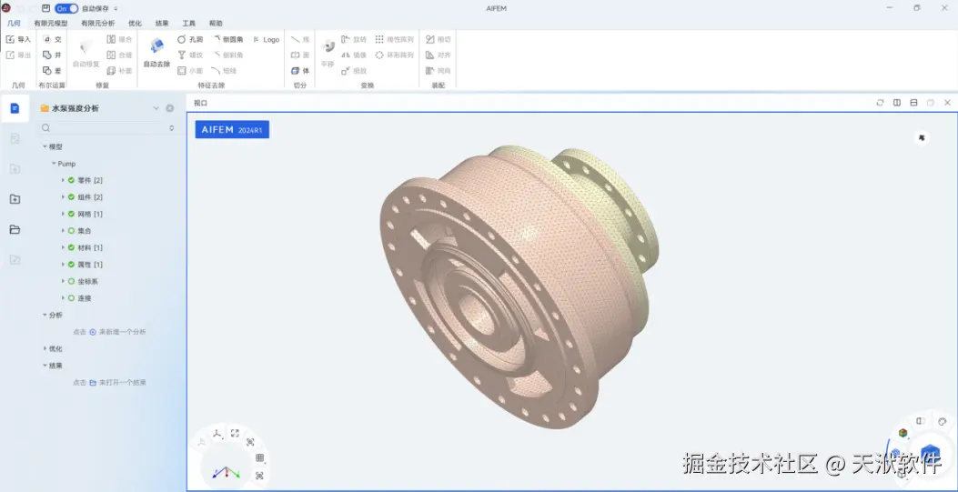Click the empty status circle beside 连接
The width and height of the screenshot is (958, 492).
click(x=72, y=298)
